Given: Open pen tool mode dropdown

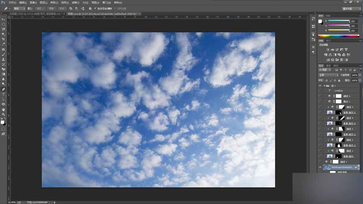Looking at the screenshot, I should [19, 9].
